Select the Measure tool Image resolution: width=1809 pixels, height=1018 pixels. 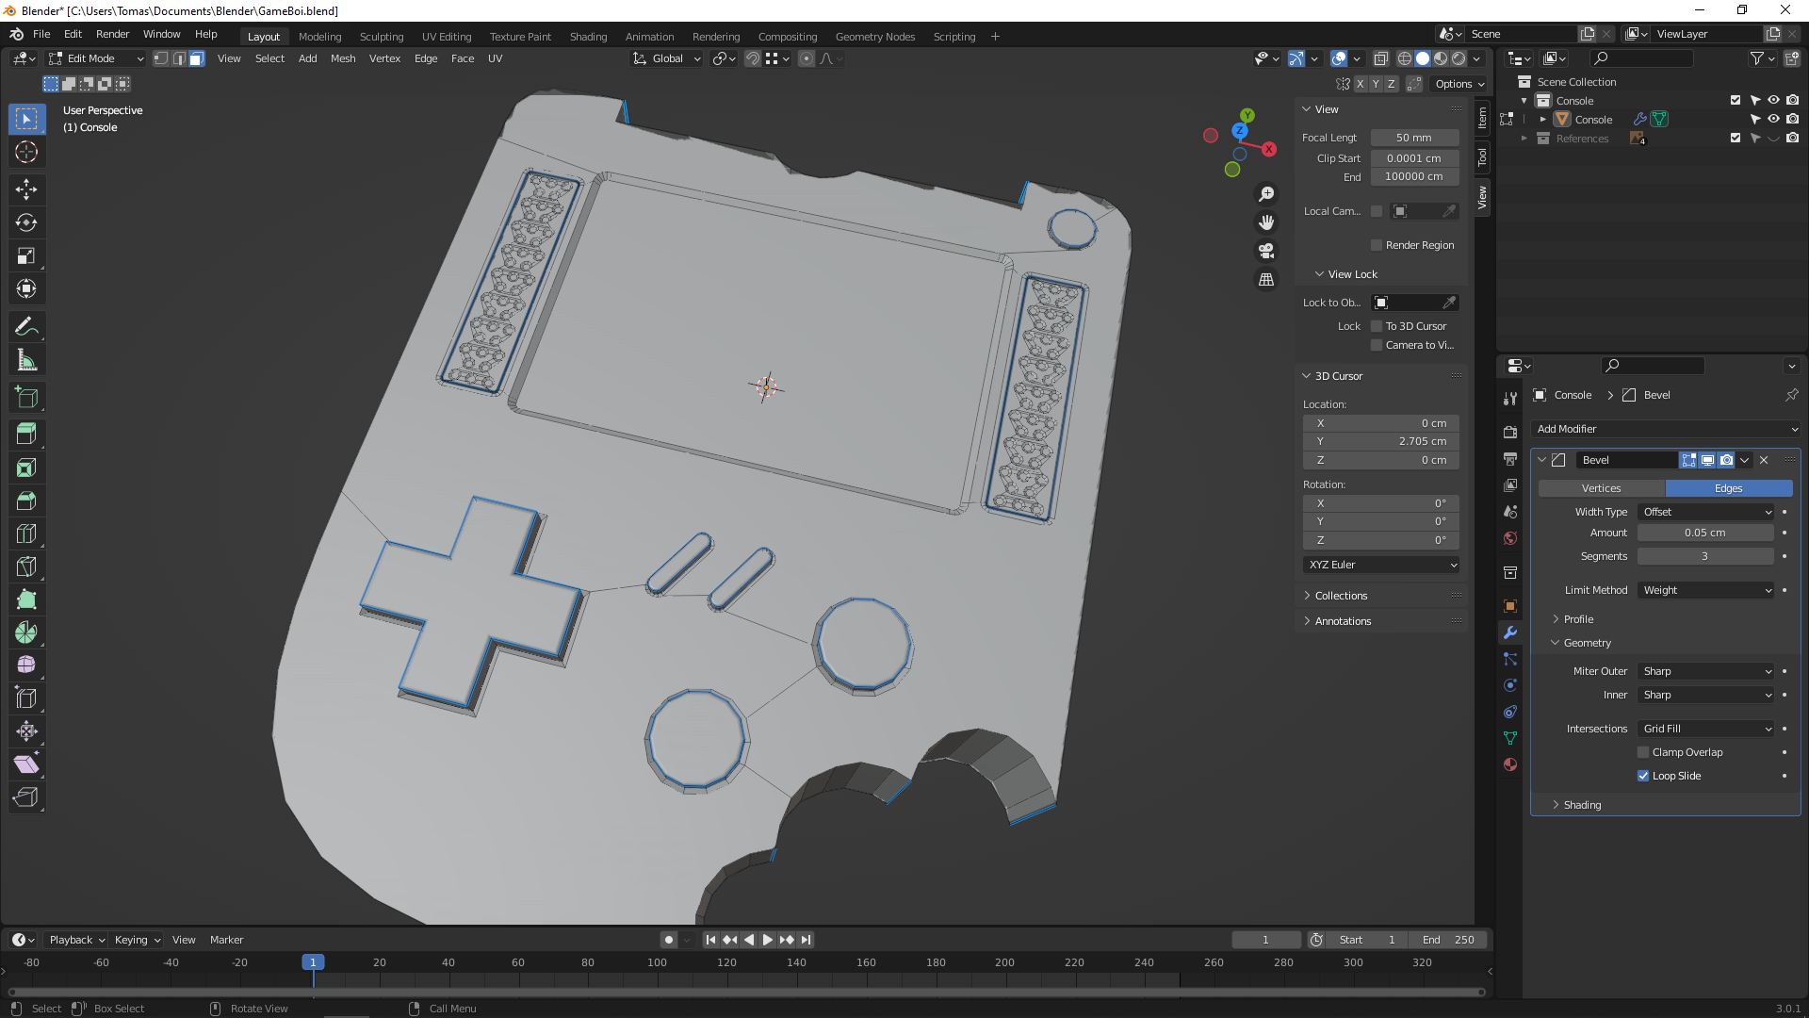26,360
